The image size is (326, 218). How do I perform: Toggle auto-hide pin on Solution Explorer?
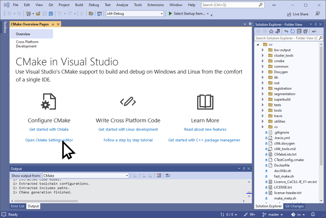coord(316,24)
